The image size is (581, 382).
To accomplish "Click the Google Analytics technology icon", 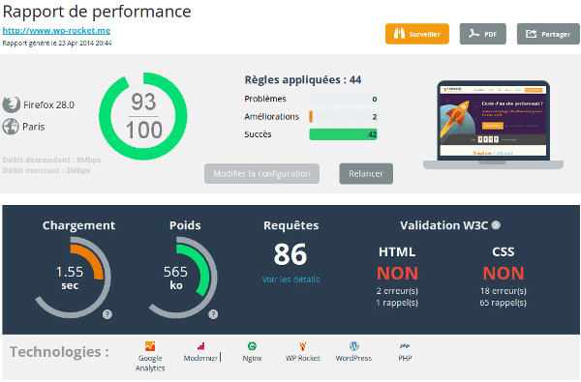I will point(150,346).
